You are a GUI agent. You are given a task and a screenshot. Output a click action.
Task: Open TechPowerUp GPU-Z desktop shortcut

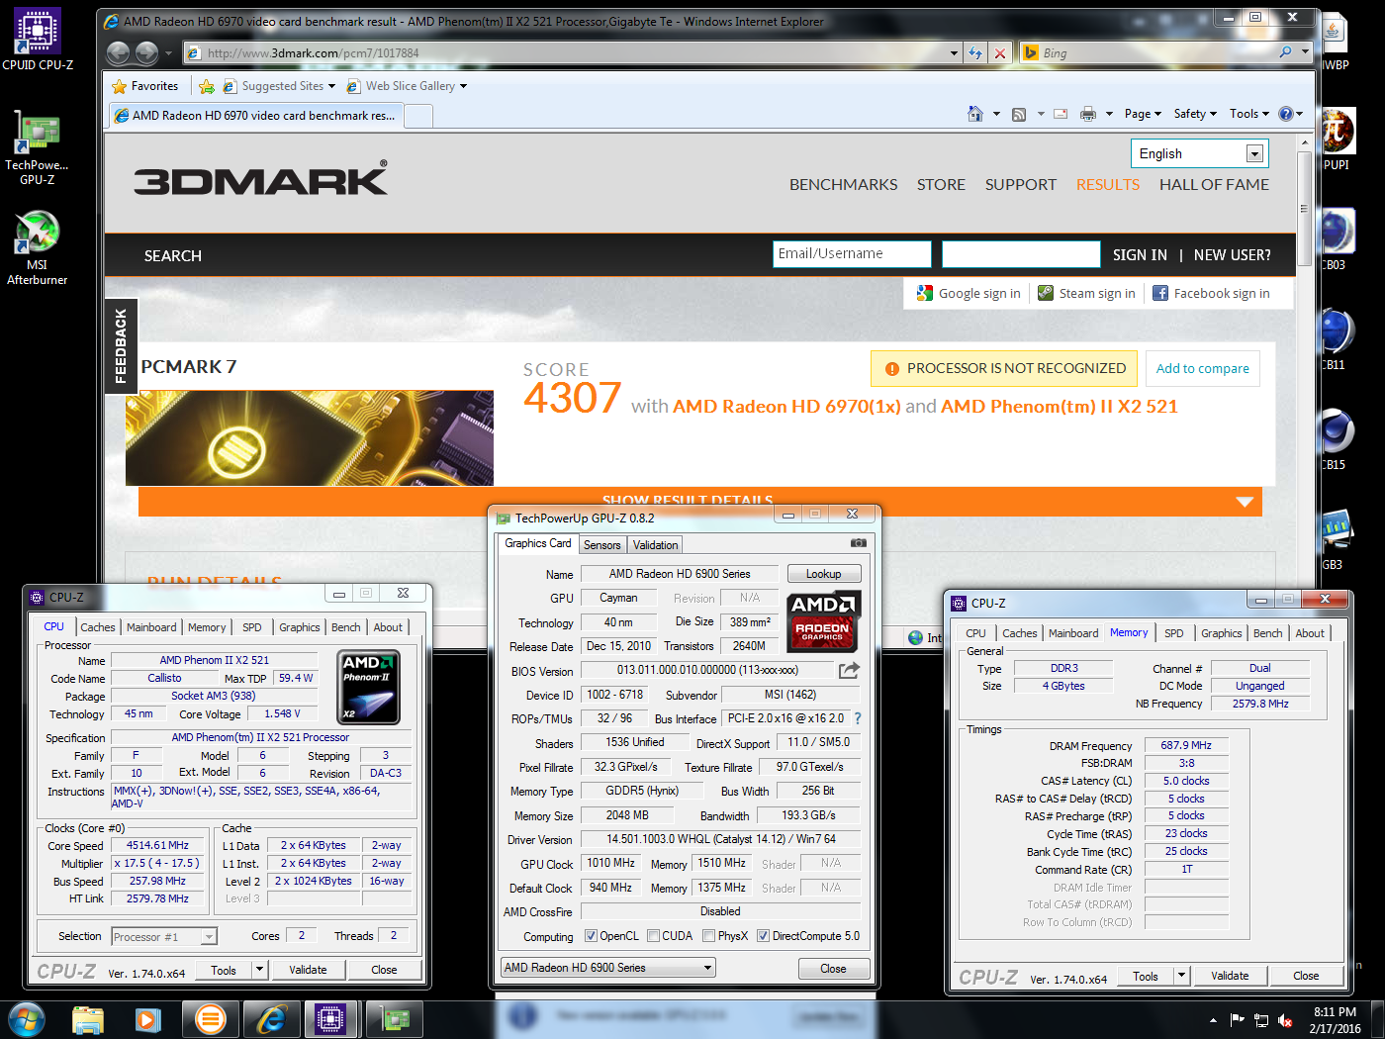coord(37,146)
